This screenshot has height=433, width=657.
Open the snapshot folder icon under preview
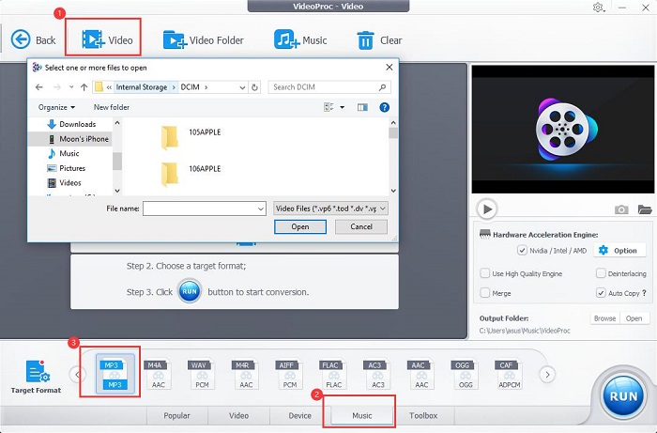click(645, 209)
